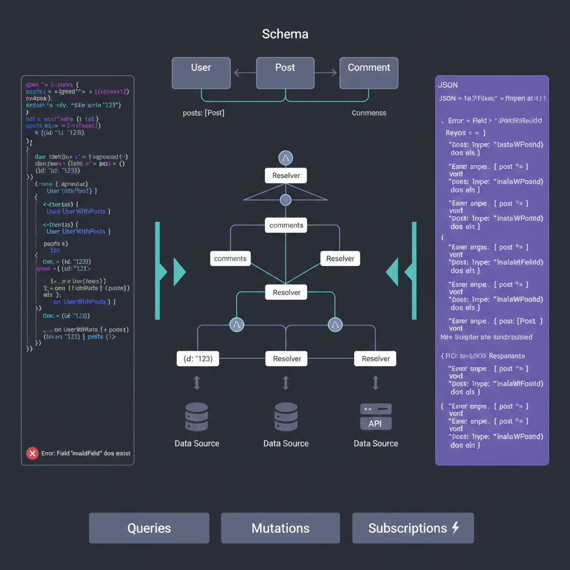Open the Mutations tab

[281, 528]
